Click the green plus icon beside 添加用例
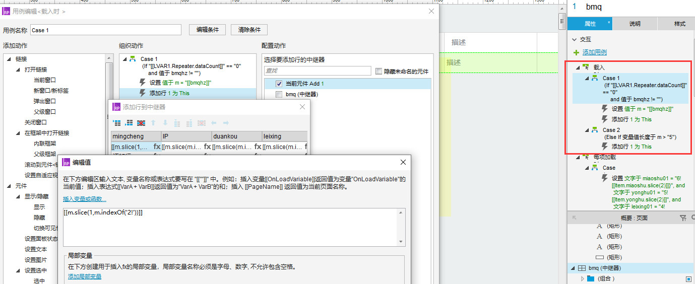This screenshot has width=695, height=284. [x=577, y=52]
